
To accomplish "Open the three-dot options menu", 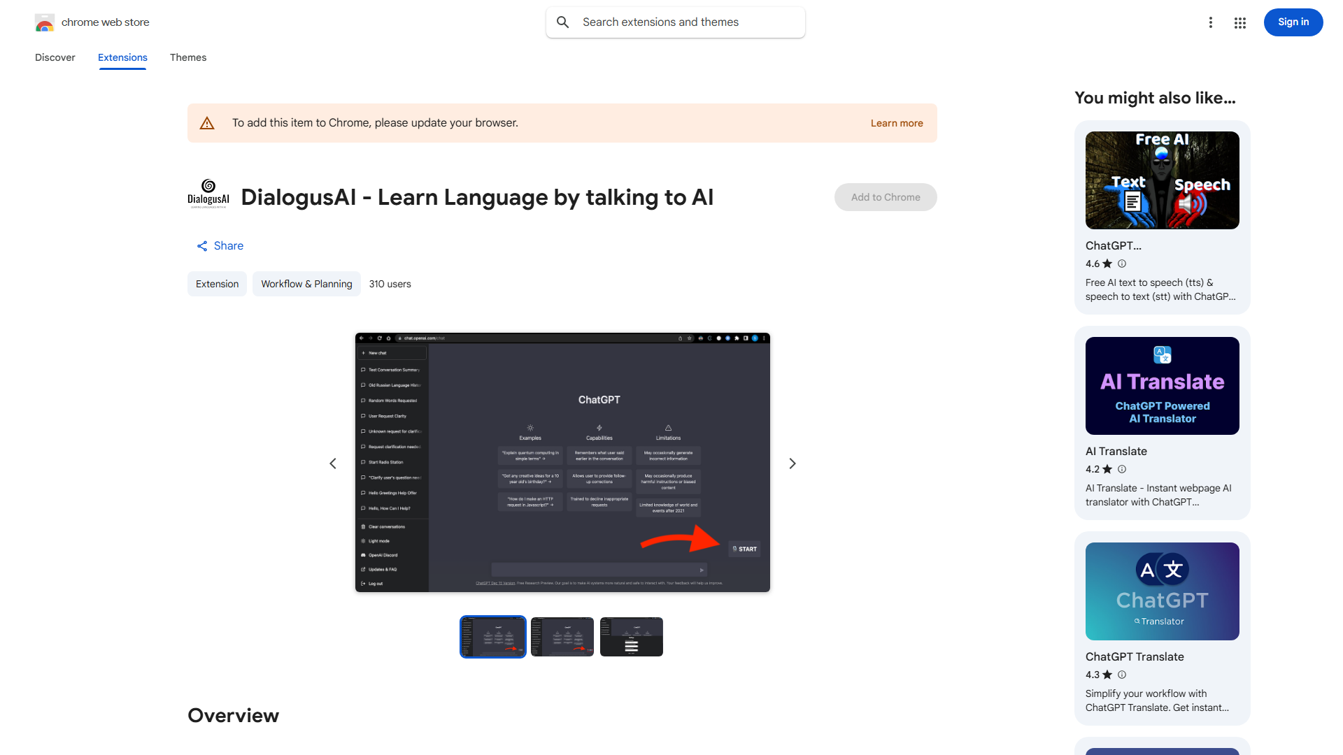I will 1211,22.
